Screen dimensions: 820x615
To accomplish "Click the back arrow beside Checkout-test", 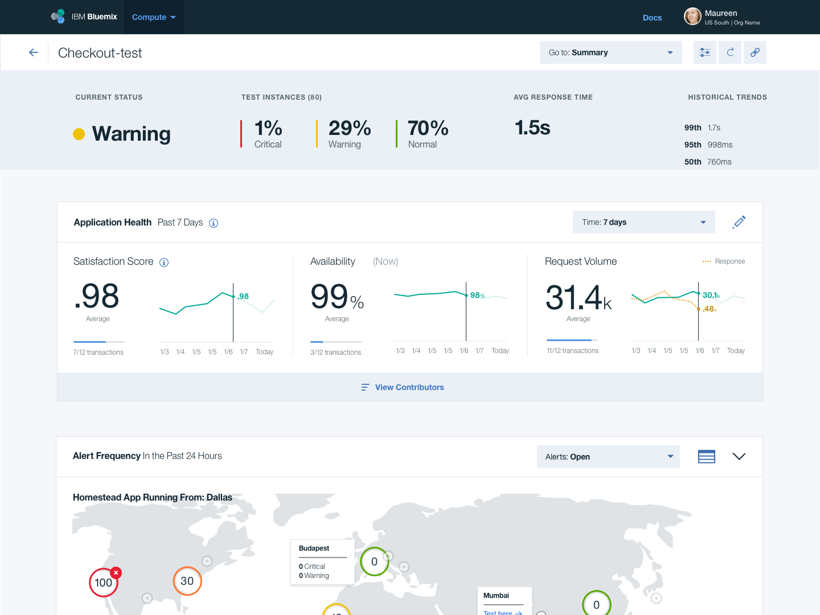I will [x=33, y=52].
